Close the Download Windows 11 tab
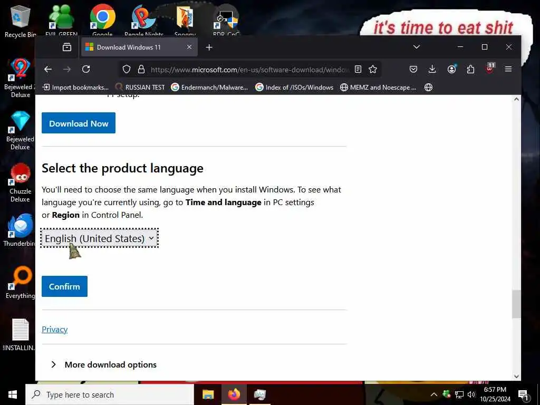Screen dimensions: 540x405 [189, 47]
